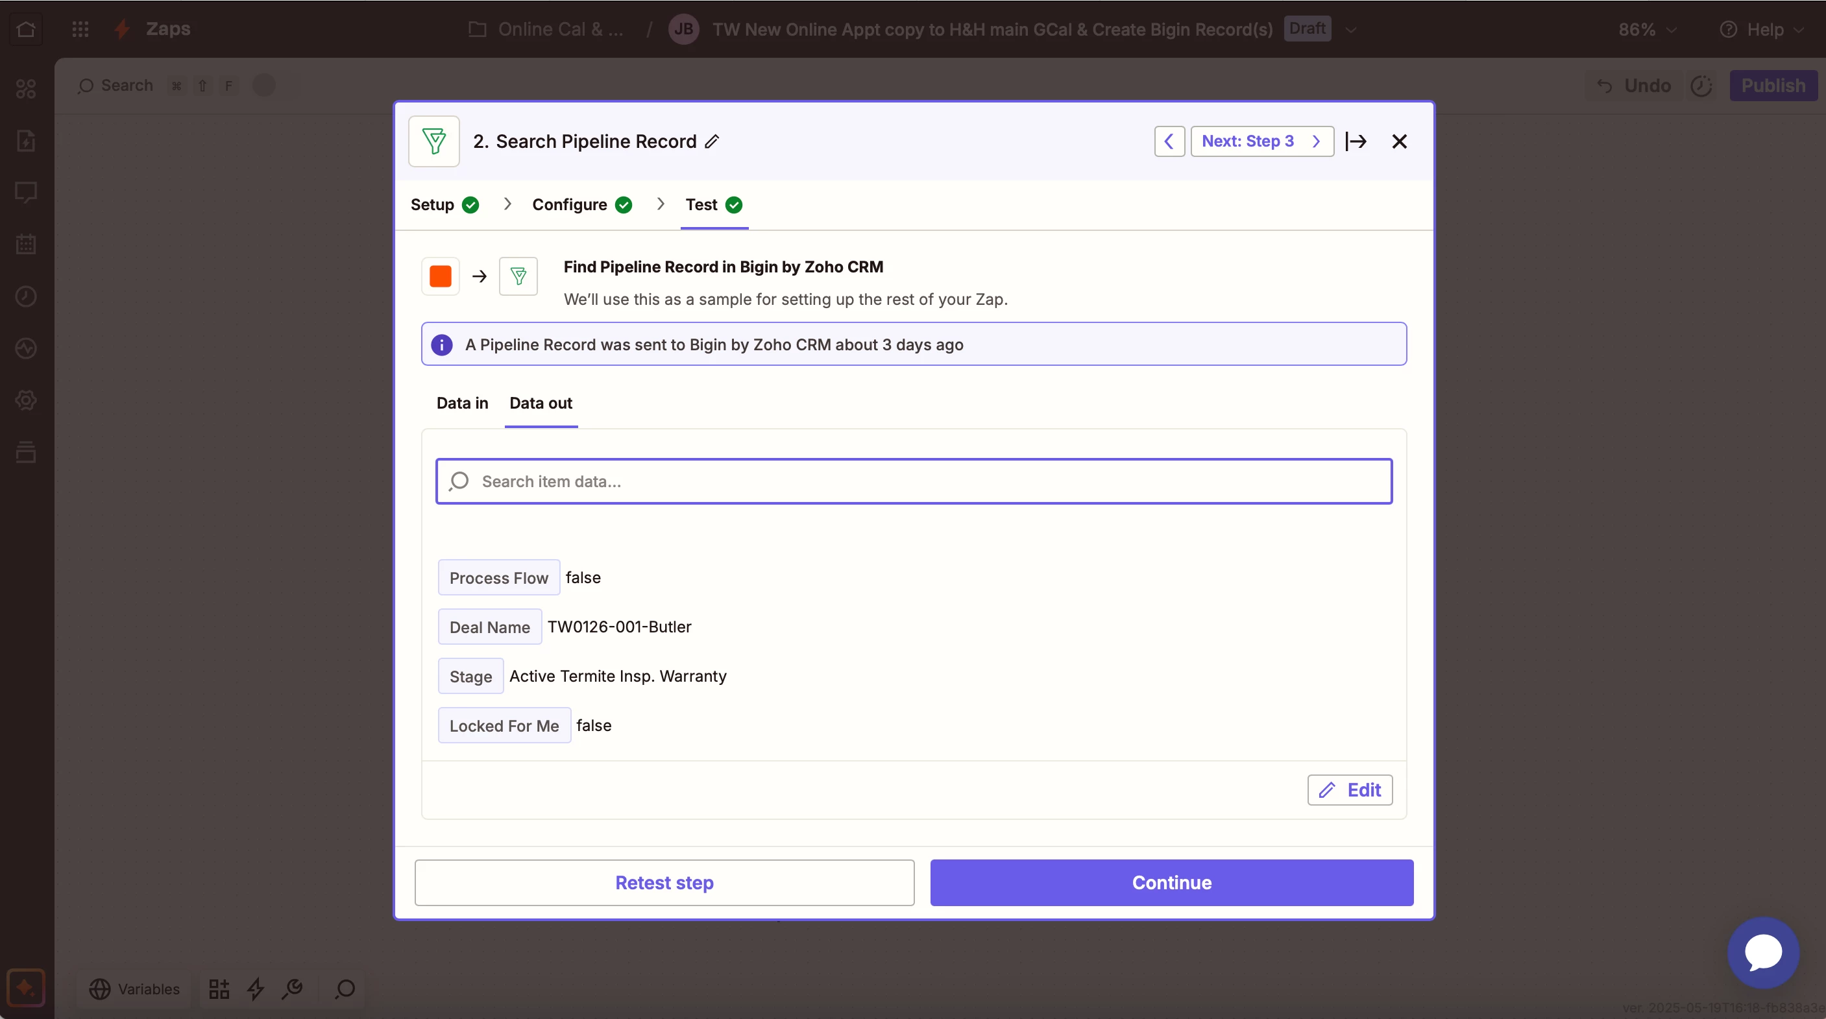This screenshot has width=1826, height=1019.
Task: Click the small Bigin funnel icon
Action: click(518, 276)
